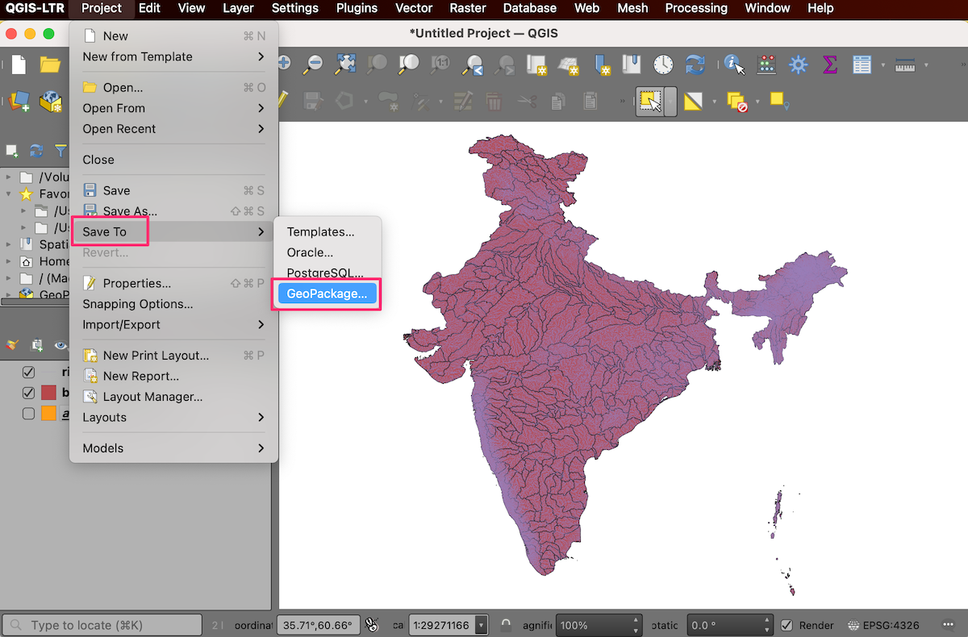
Task: Click the Type to locate search field
Action: pos(102,626)
